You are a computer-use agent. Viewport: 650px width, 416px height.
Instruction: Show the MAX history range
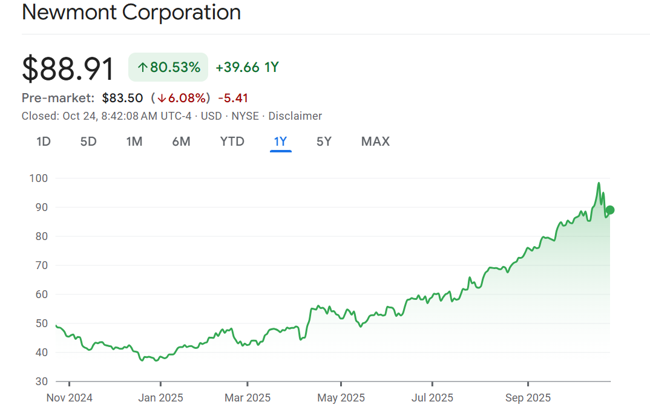coord(375,141)
